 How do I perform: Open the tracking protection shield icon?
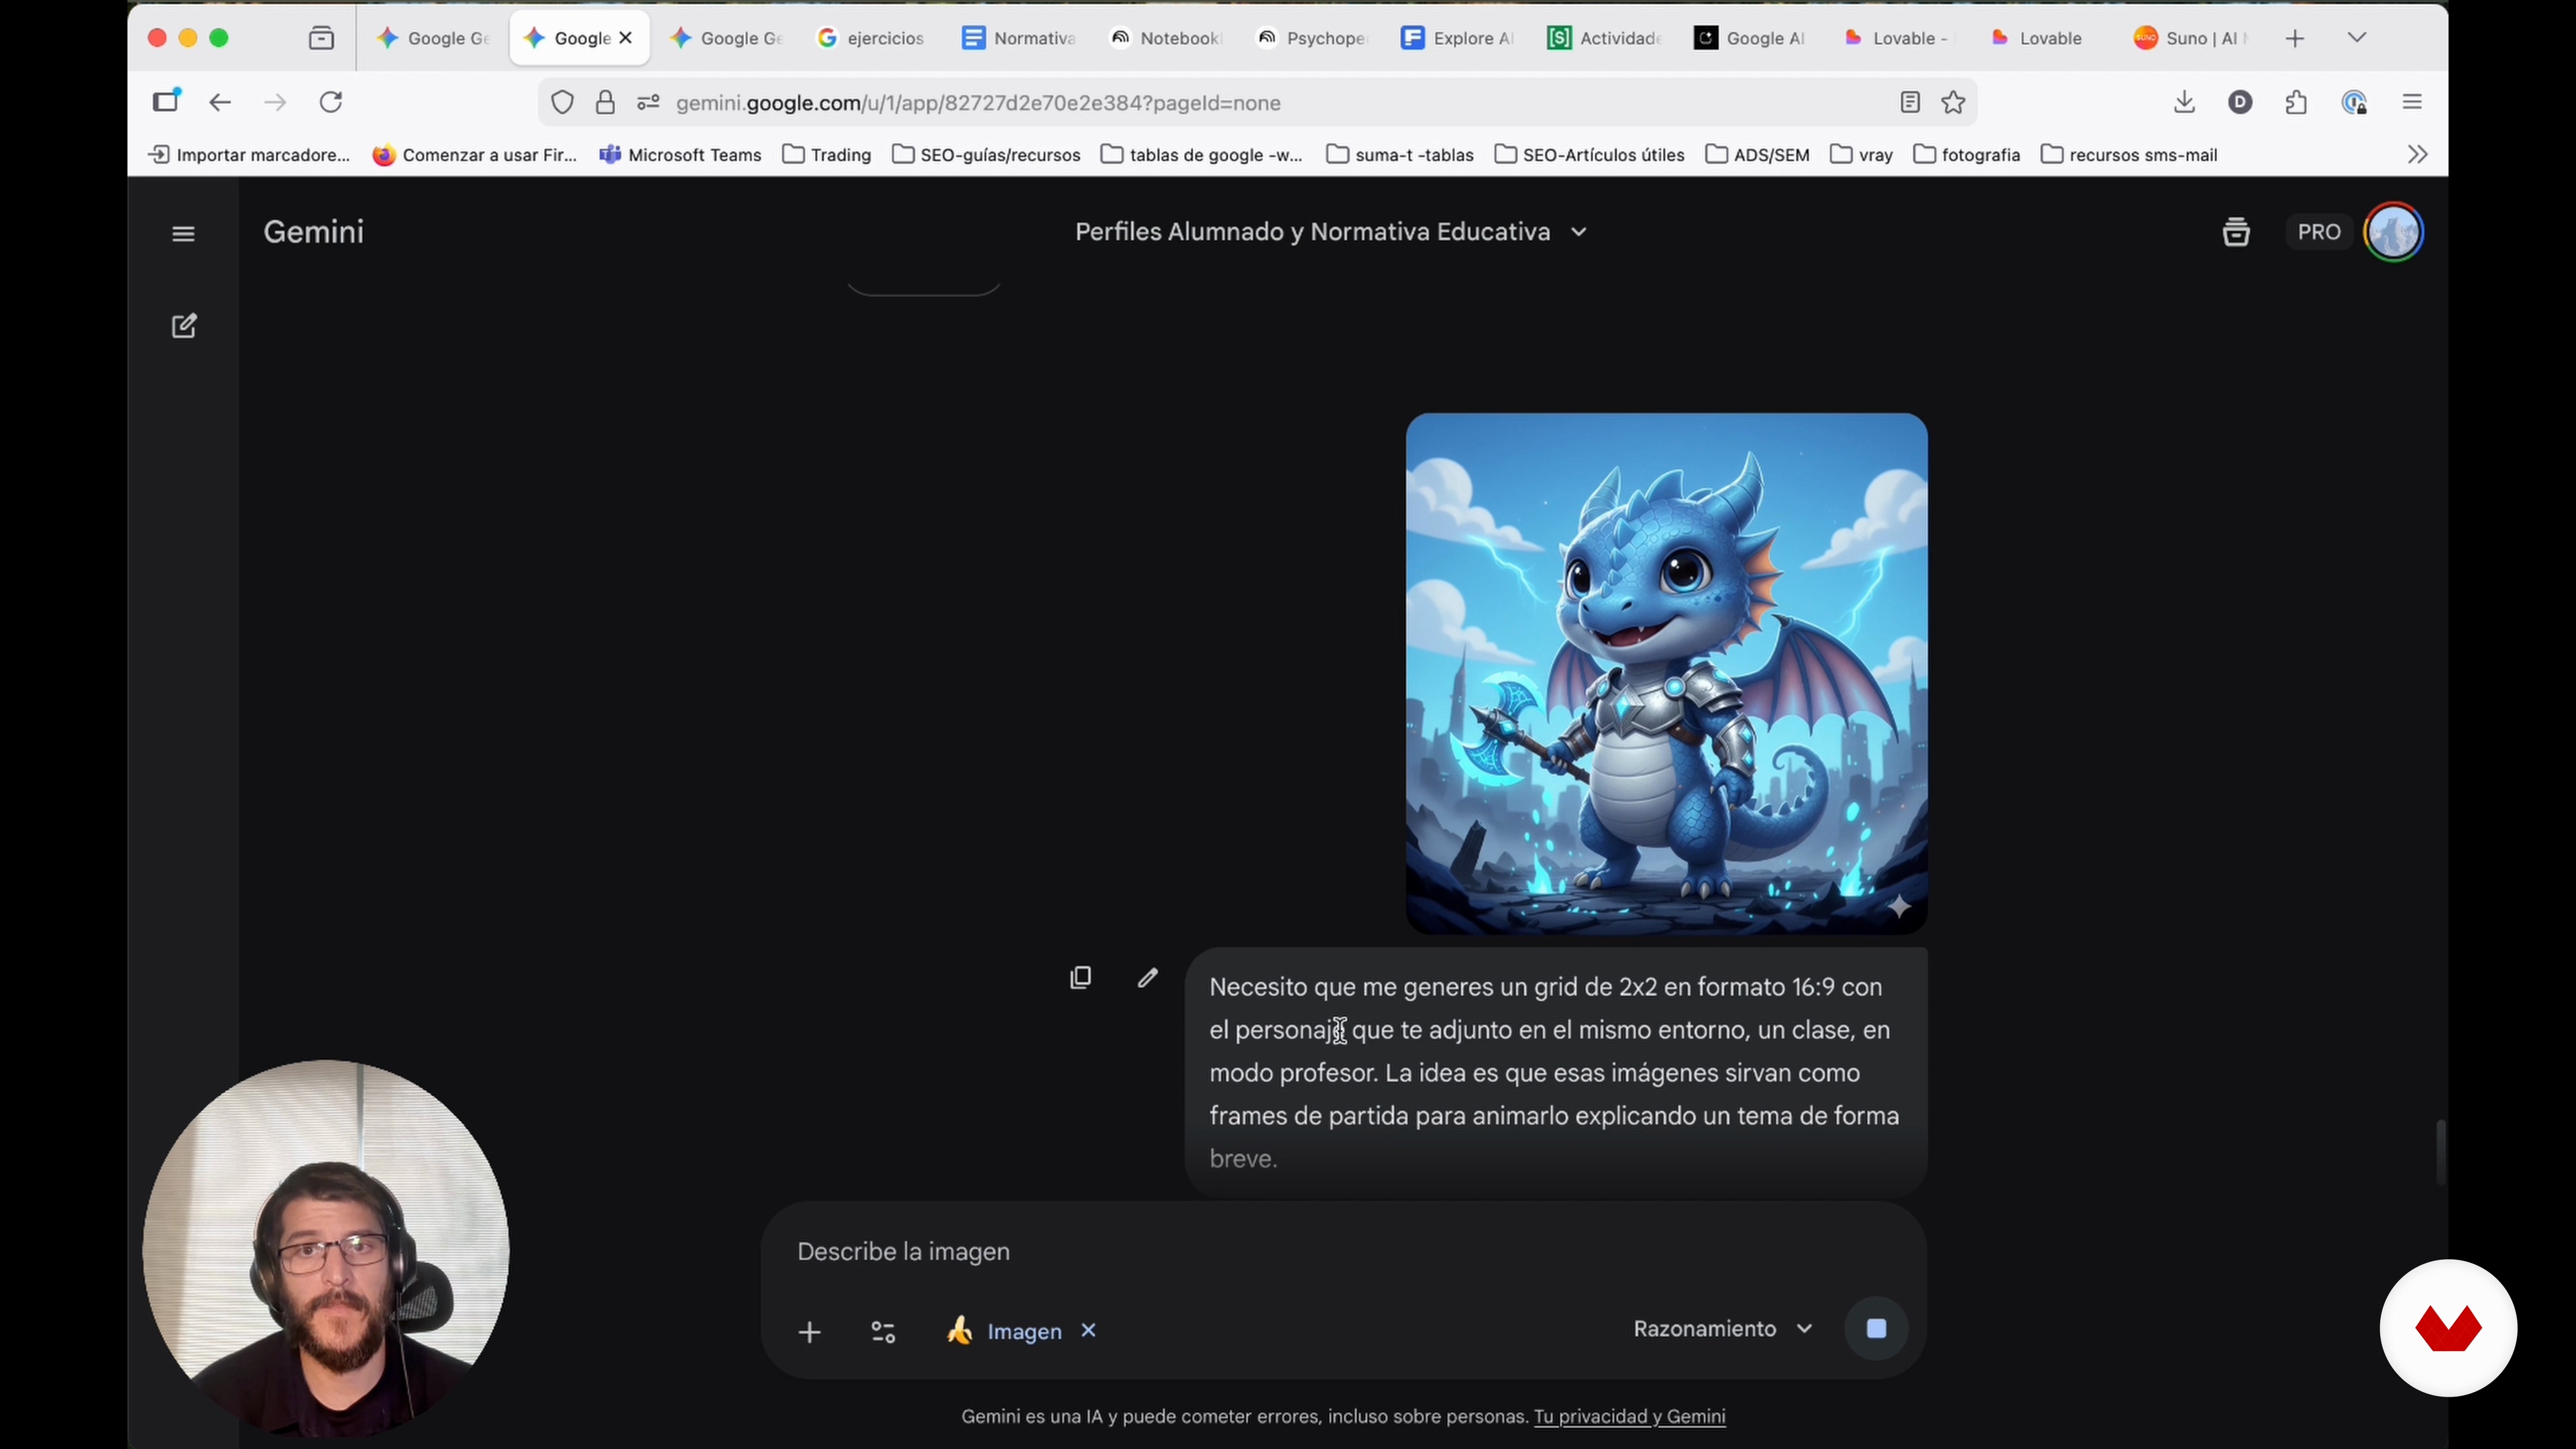pos(563,102)
